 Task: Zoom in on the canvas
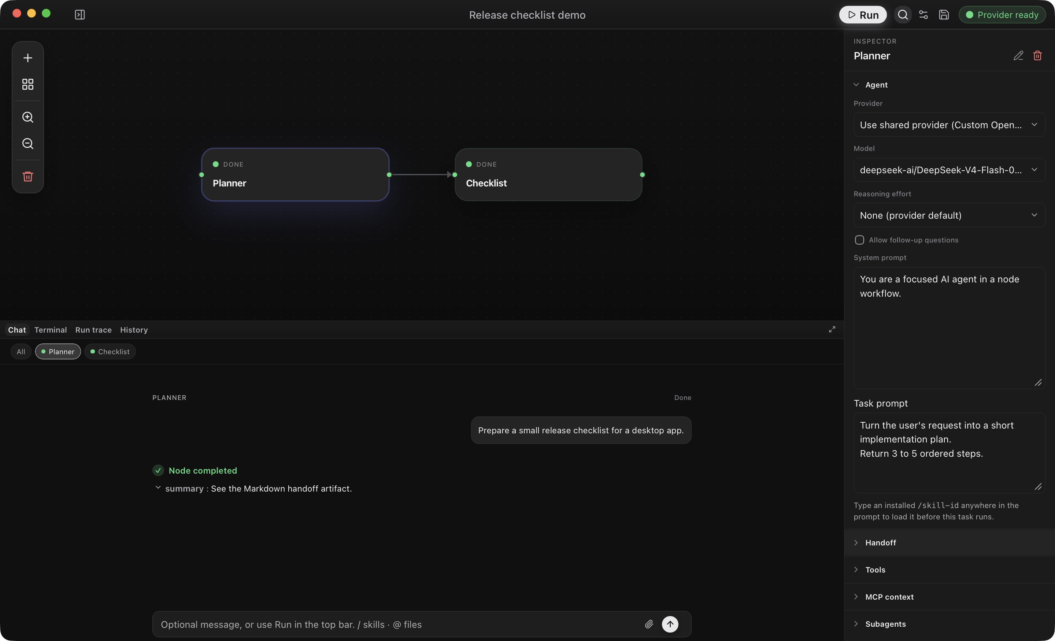pyautogui.click(x=28, y=117)
